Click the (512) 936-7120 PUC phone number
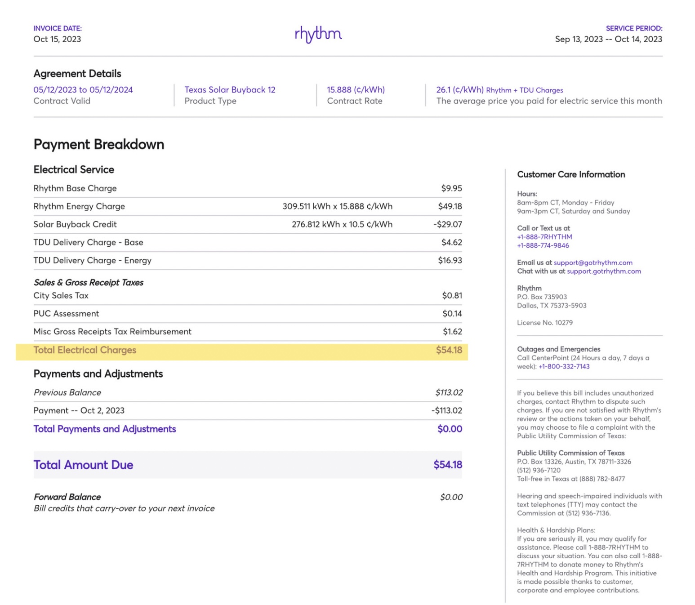 tap(539, 470)
